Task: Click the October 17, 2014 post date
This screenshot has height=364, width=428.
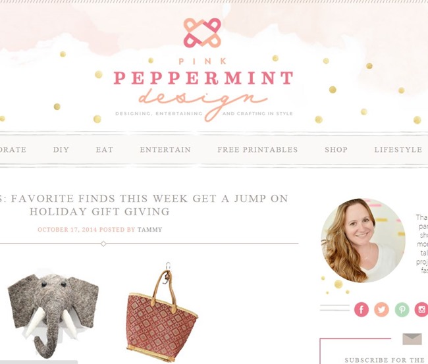Action: [x=67, y=230]
